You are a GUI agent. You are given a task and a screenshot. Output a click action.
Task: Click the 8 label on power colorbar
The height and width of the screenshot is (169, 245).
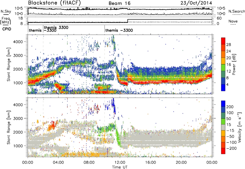click(x=228, y=78)
